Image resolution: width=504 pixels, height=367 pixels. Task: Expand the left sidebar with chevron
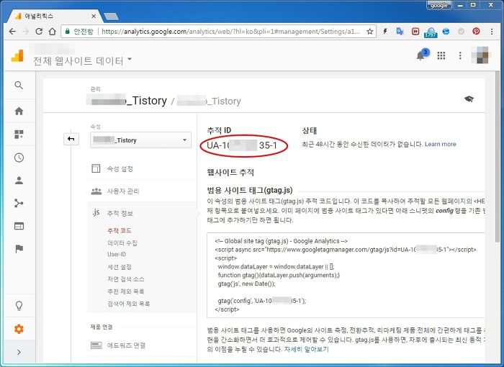[x=19, y=352]
